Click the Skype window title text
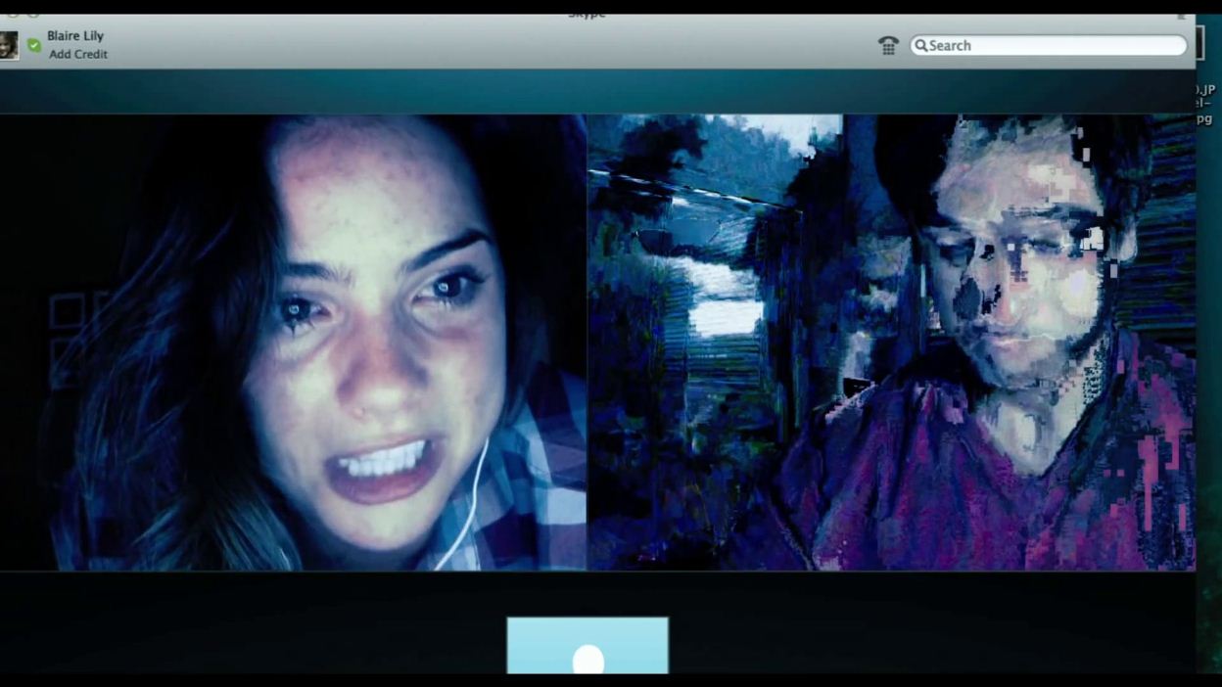 point(587,14)
